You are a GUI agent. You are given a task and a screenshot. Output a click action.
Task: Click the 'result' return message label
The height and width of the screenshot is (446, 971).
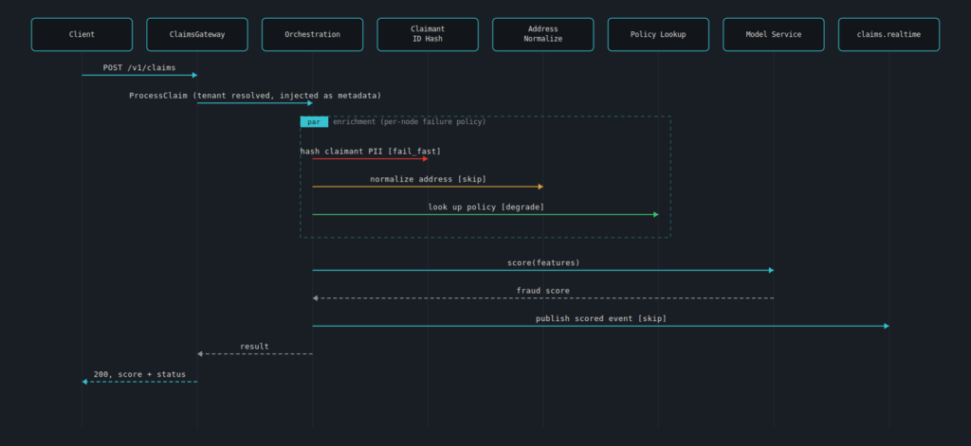click(254, 347)
